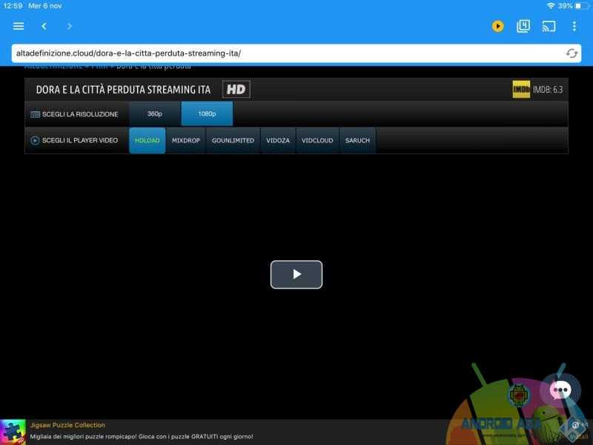This screenshot has width=593, height=445.
Task: Select the 1080p resolution
Action: [207, 113]
